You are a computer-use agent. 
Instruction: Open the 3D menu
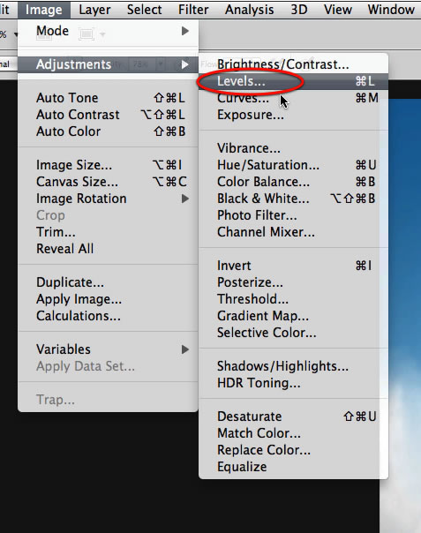click(x=299, y=10)
